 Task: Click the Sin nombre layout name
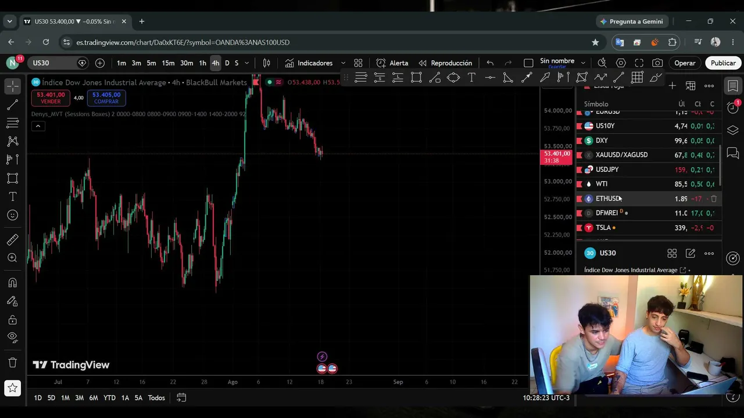pos(557,62)
